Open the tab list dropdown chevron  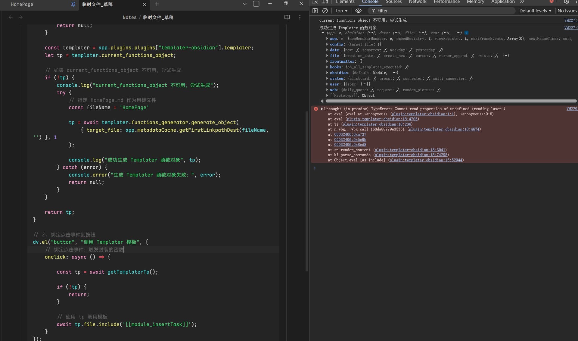coord(244,4)
